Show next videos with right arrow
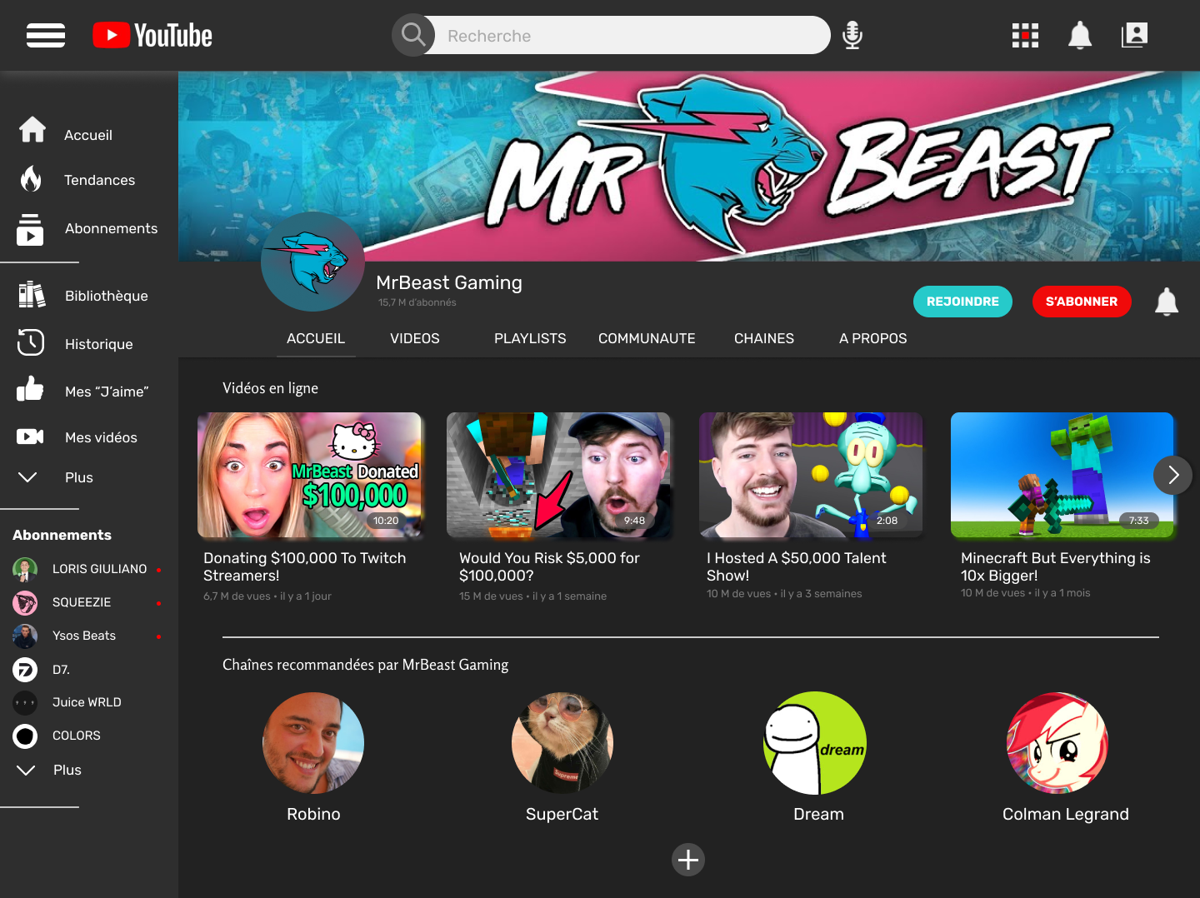 (x=1172, y=475)
